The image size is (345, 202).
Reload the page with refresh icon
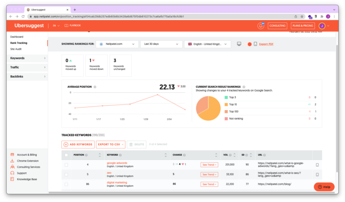pyautogui.click(x=23, y=17)
